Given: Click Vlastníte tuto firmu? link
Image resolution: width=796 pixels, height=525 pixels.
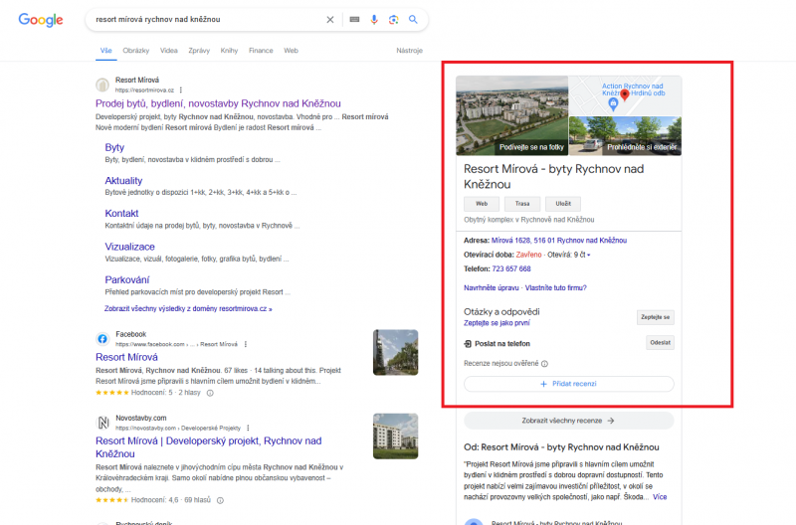Looking at the screenshot, I should coord(555,288).
